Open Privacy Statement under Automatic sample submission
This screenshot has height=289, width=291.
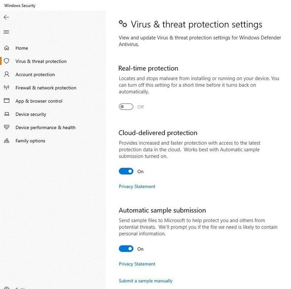point(137,264)
